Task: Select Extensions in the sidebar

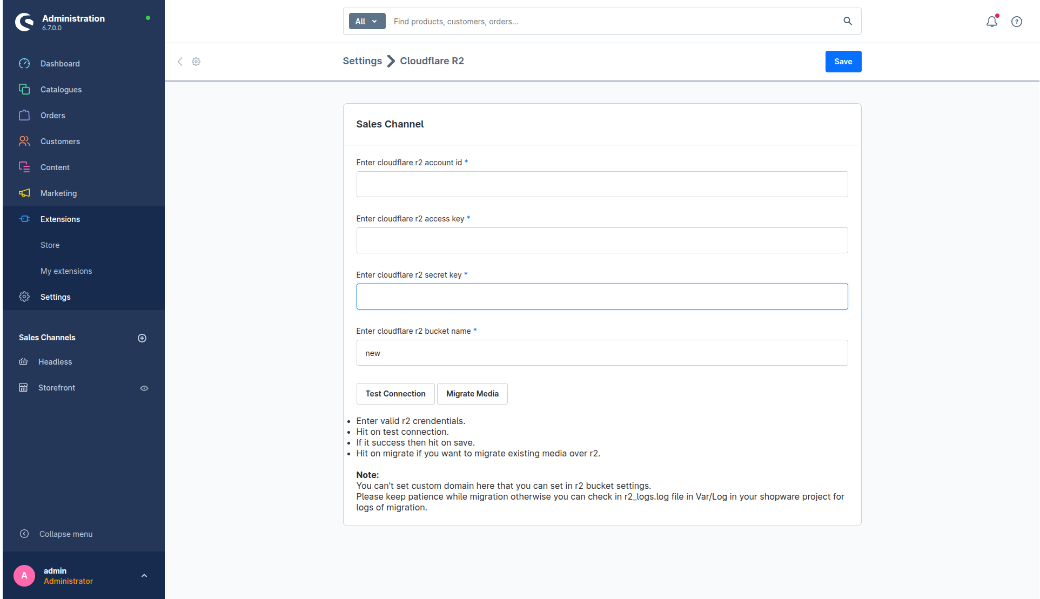Action: [x=60, y=219]
